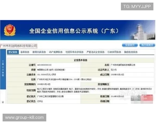
Task: Click the 名称 value 广州市利迪网络科技有限公司 in the table
Action: (123, 65)
